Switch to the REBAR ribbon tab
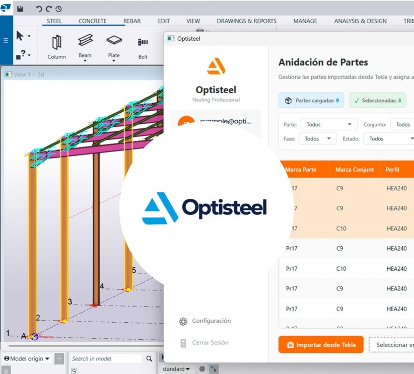414x374 pixels. click(x=132, y=21)
